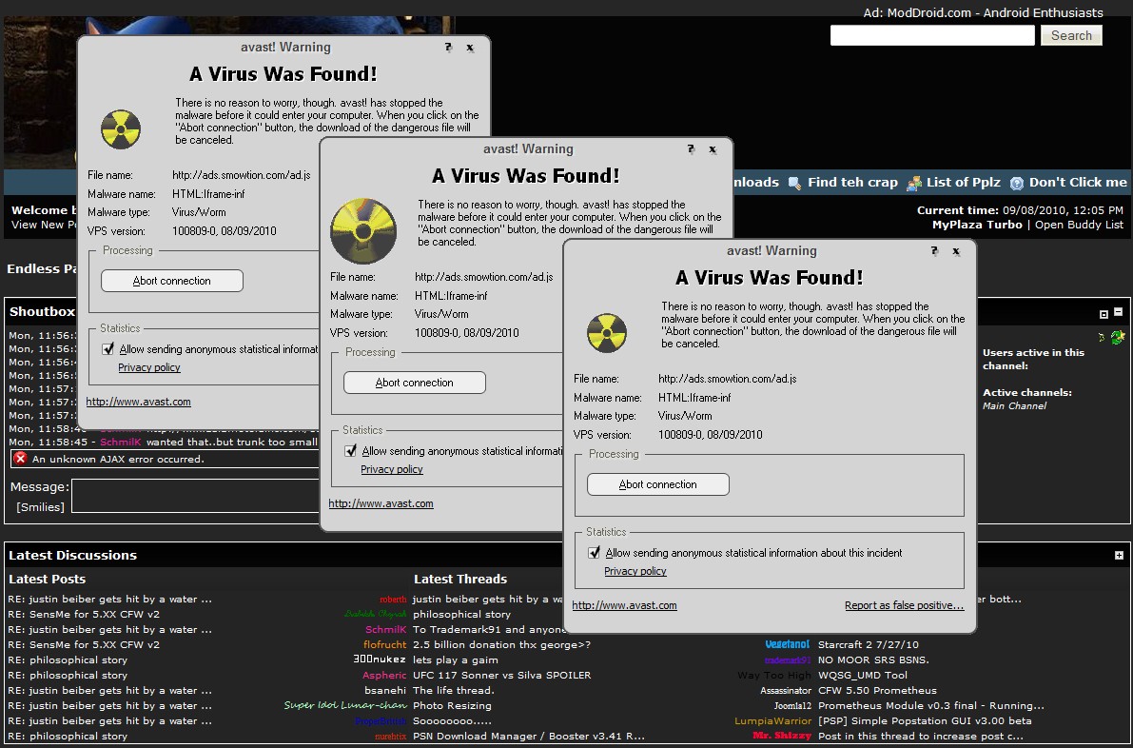Open the List of Pplz nav item

point(963,183)
